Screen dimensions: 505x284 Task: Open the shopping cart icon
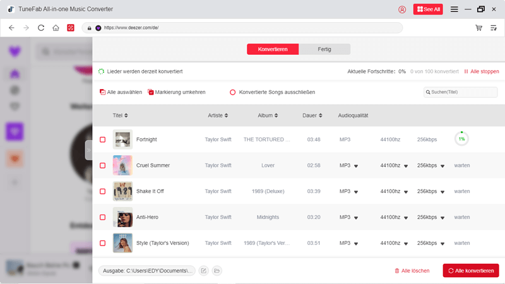pos(478,28)
